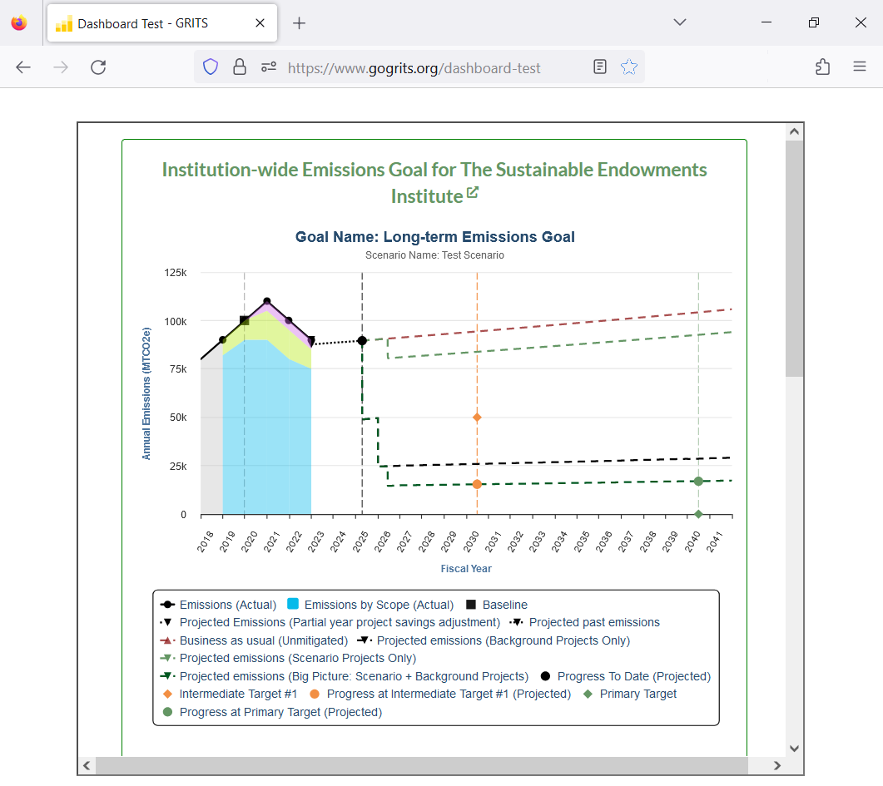Click the baseline square marker at 2020
The width and height of the screenshot is (883, 786).
click(x=245, y=320)
